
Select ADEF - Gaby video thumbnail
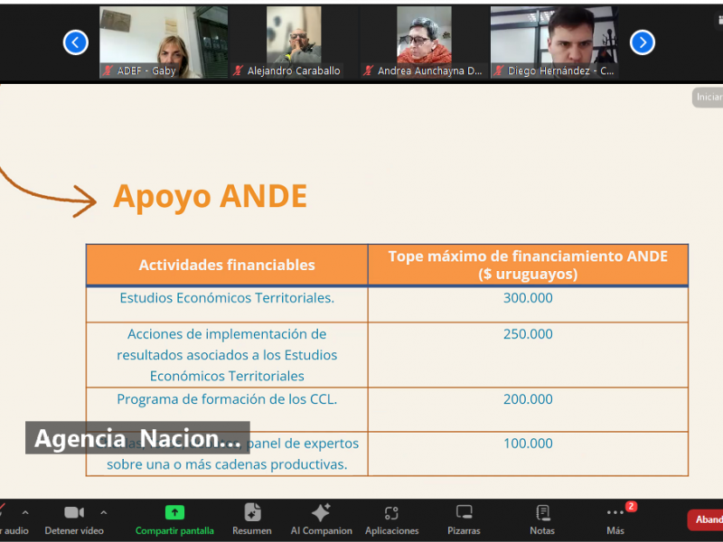coord(164,42)
